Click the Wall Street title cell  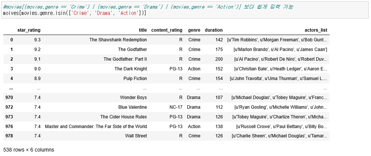pos(136,136)
